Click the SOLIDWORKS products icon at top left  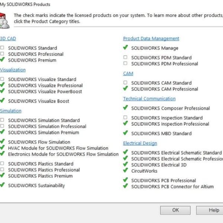[4, 20]
